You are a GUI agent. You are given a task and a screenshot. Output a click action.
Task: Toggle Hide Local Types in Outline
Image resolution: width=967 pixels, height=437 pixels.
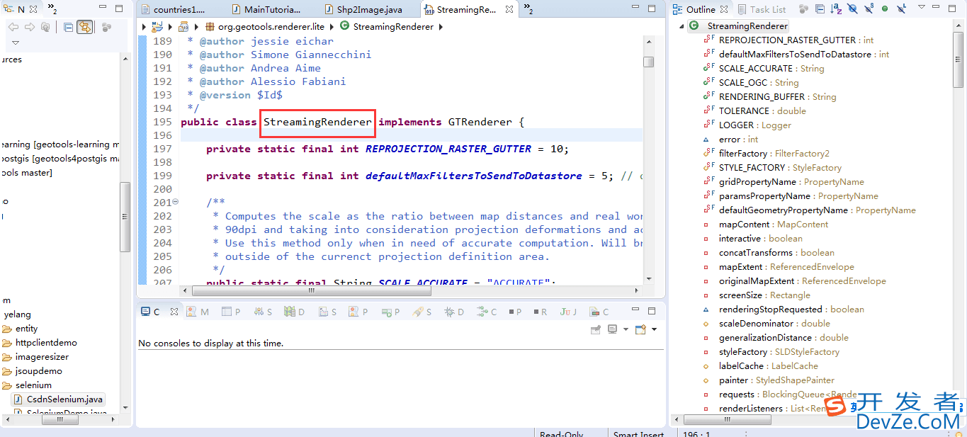901,8
